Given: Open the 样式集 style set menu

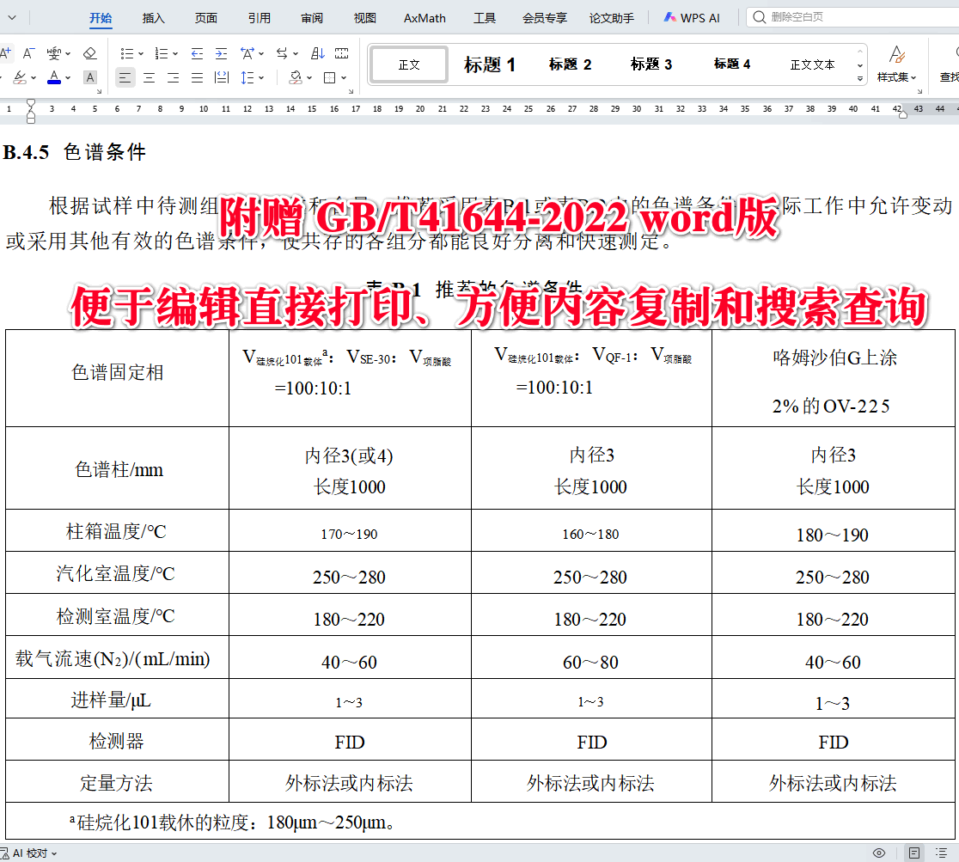Looking at the screenshot, I should pos(896,64).
